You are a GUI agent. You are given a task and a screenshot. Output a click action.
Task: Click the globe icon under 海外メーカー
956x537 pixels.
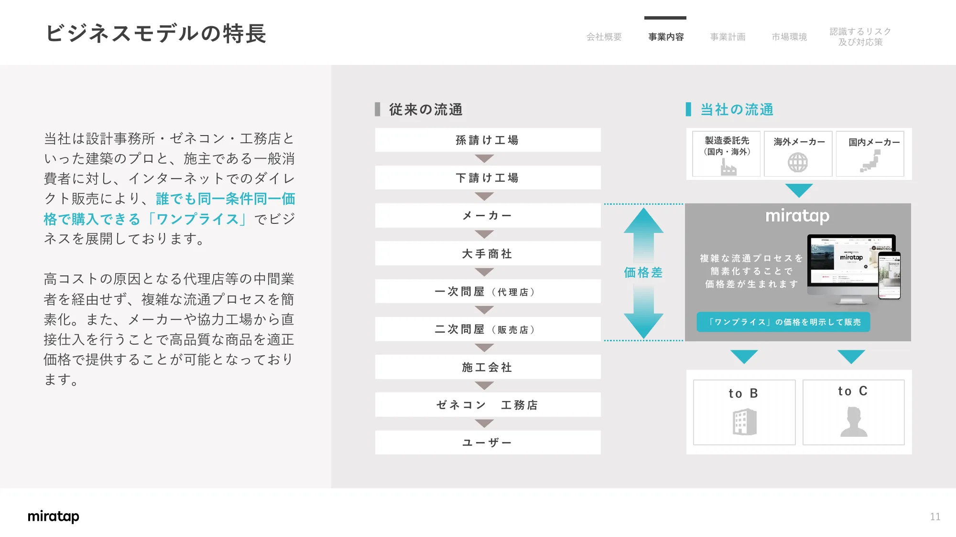798,162
